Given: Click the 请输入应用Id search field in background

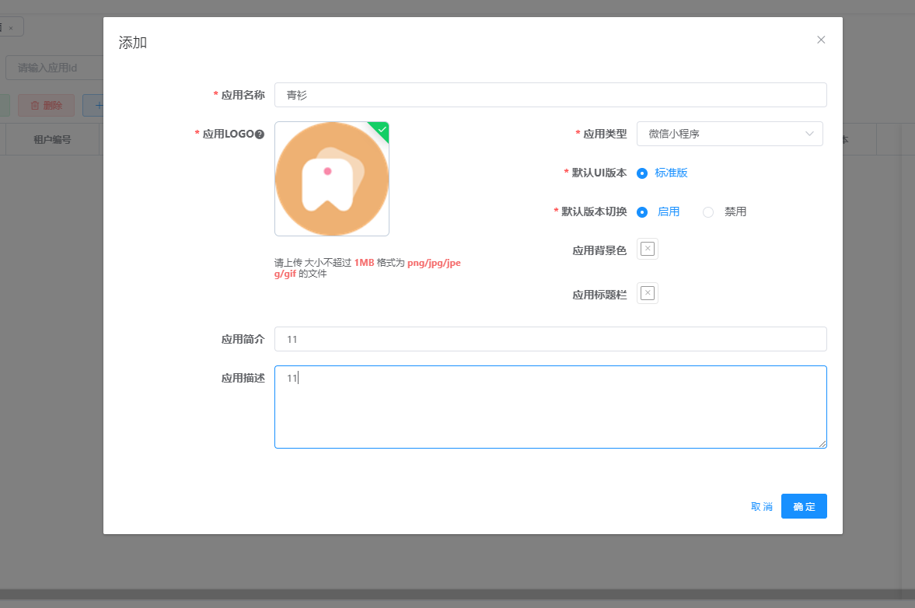Looking at the screenshot, I should (x=55, y=68).
